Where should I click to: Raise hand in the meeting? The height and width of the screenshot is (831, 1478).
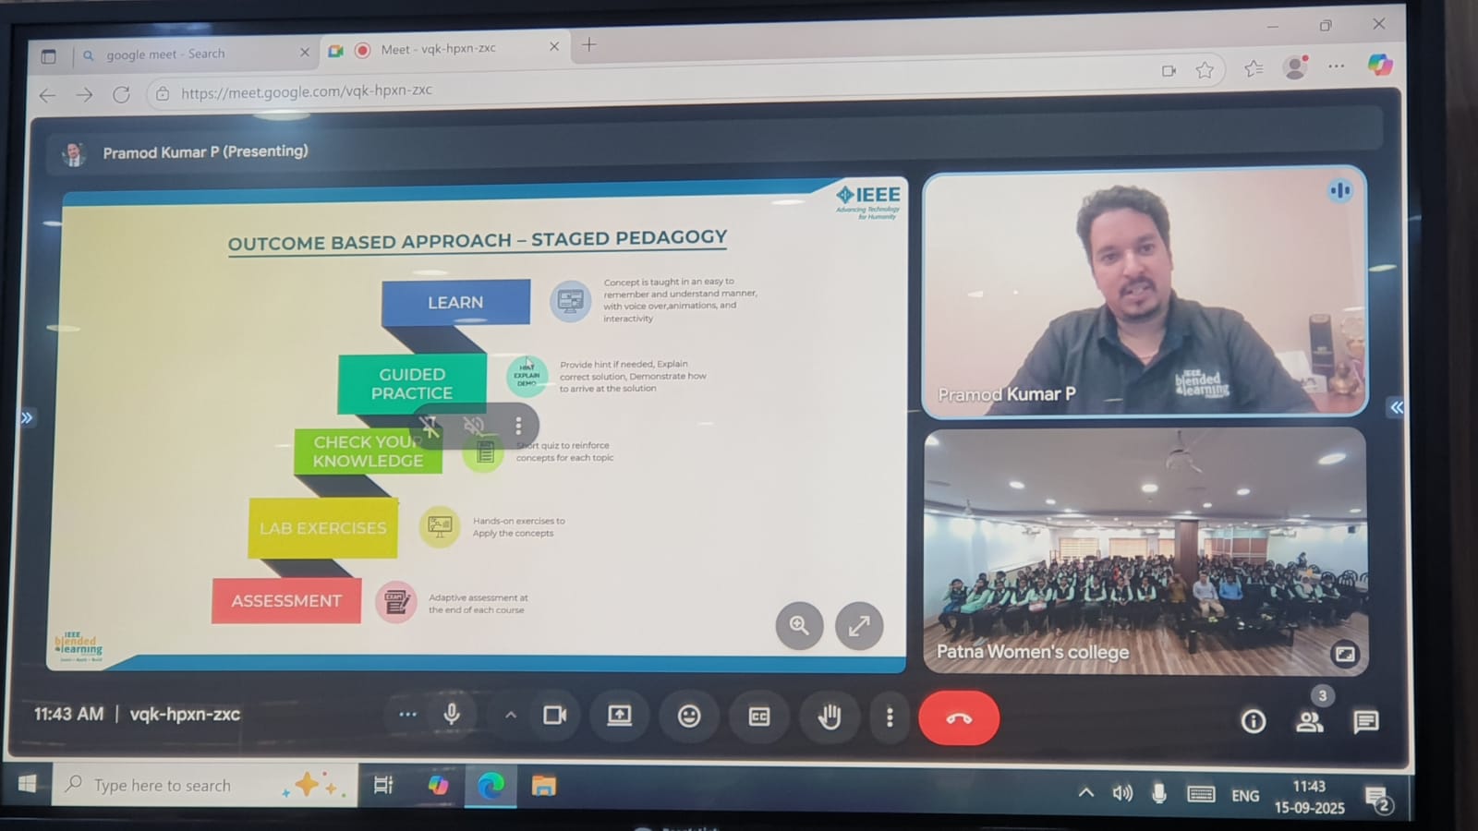pyautogui.click(x=829, y=717)
